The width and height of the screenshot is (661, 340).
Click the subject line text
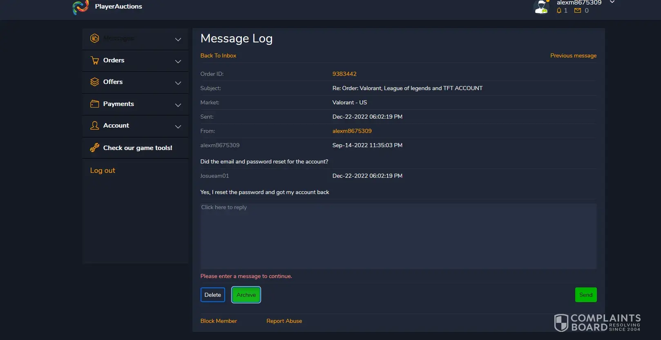point(407,88)
